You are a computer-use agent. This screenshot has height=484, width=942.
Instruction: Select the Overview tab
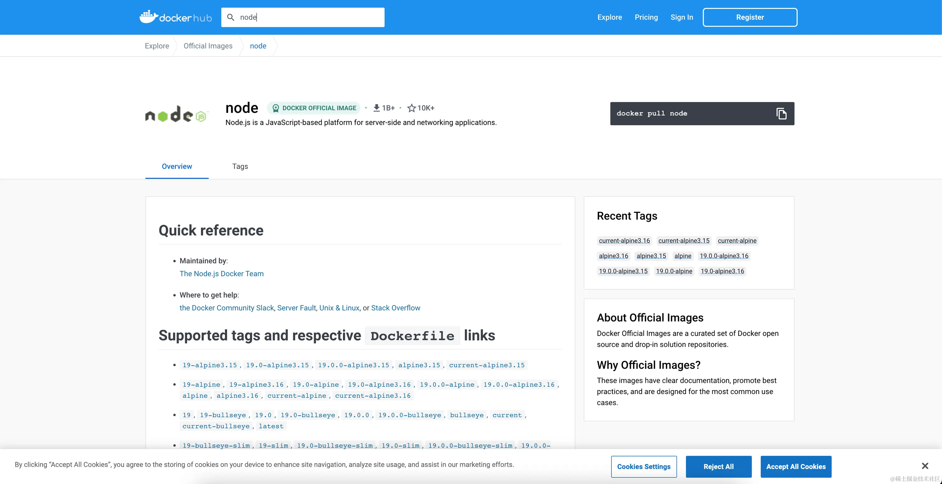pos(177,166)
